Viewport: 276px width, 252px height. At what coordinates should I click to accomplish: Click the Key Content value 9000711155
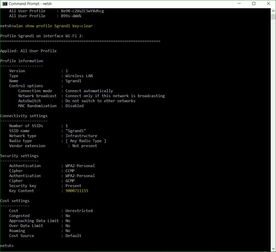[x=77, y=191]
